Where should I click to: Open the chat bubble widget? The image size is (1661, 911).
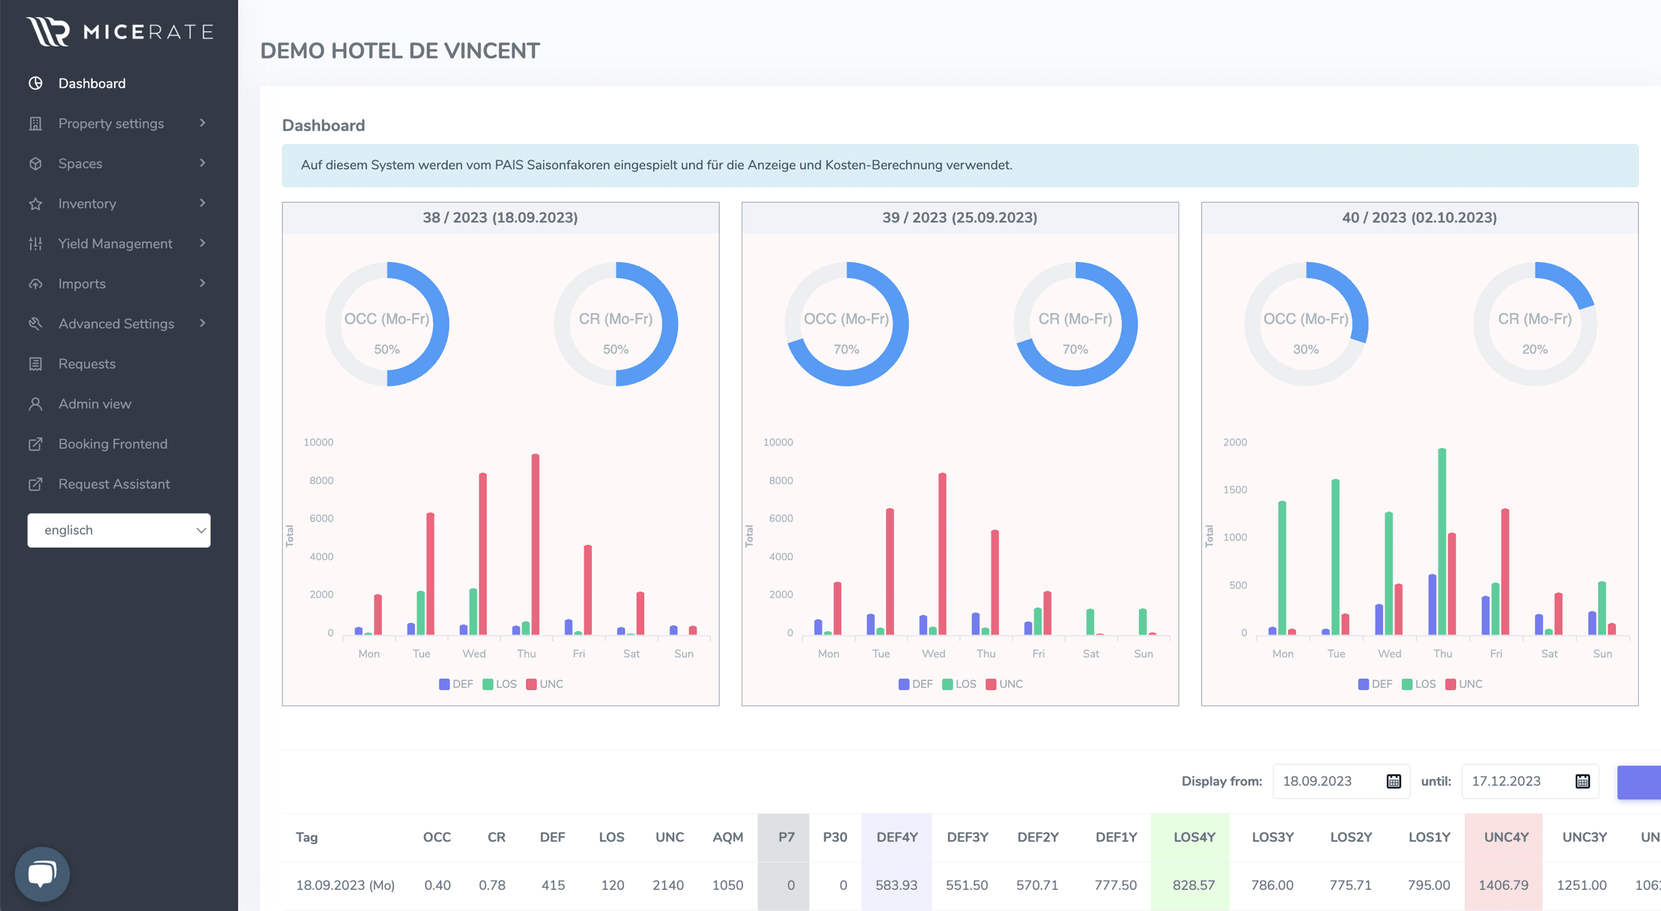click(x=42, y=873)
